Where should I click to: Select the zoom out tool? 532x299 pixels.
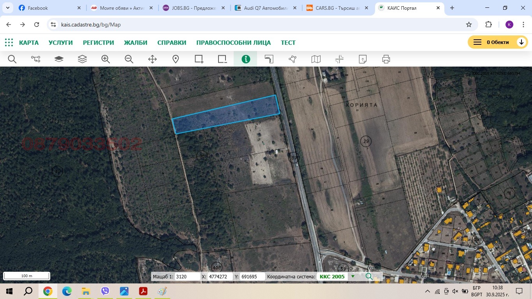click(x=129, y=59)
